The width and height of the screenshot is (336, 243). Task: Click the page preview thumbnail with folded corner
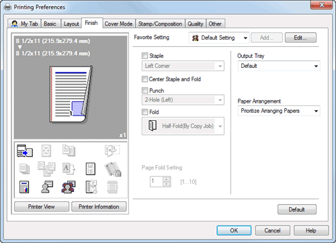(x=71, y=95)
